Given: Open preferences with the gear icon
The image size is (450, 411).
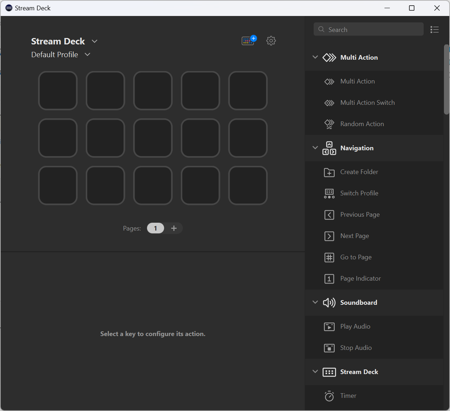Looking at the screenshot, I should click(271, 40).
